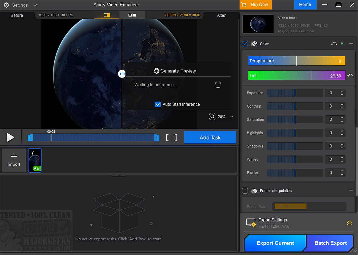The height and width of the screenshot is (255, 358).
Task: Switch to side-by-side compare view
Action: [x=132, y=15]
